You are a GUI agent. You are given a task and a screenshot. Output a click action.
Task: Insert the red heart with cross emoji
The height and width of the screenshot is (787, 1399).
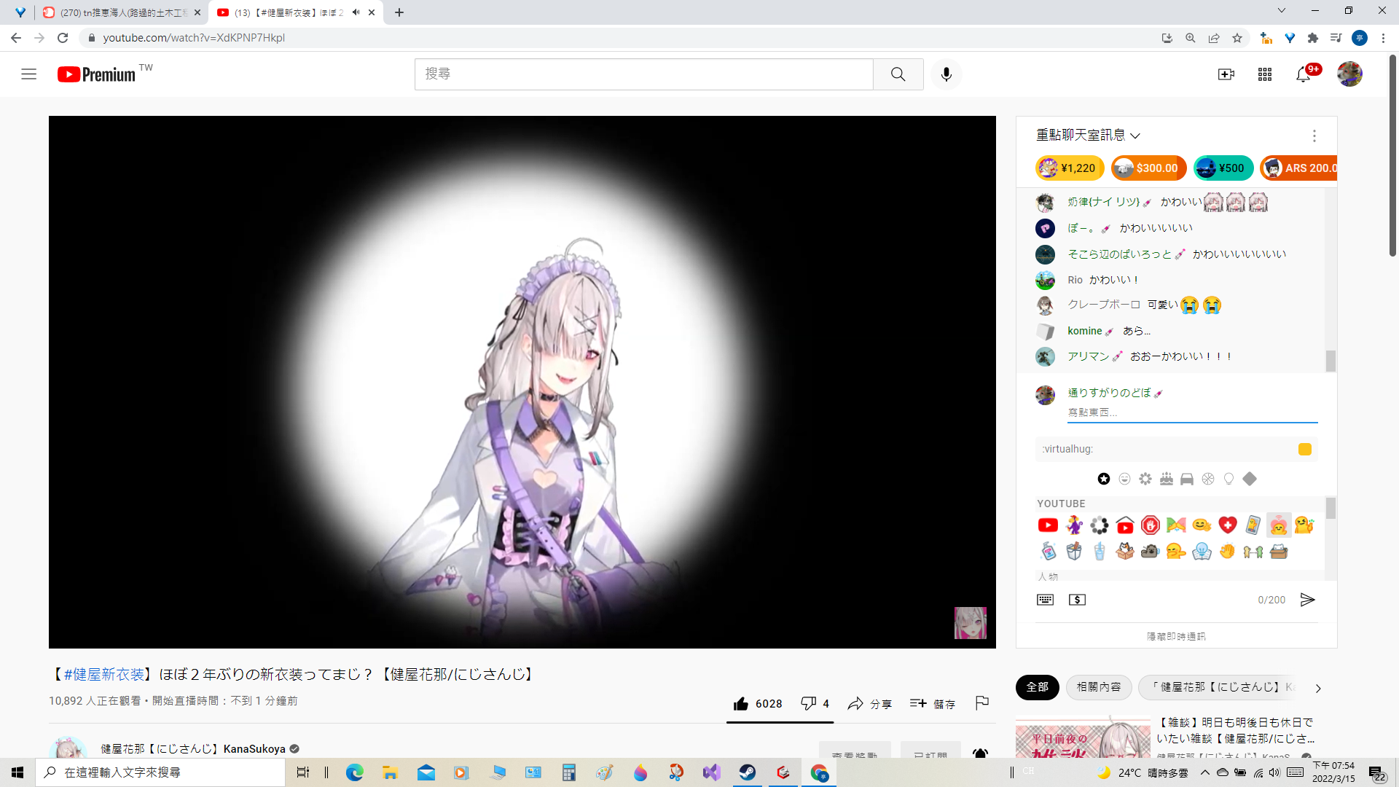tap(1228, 525)
